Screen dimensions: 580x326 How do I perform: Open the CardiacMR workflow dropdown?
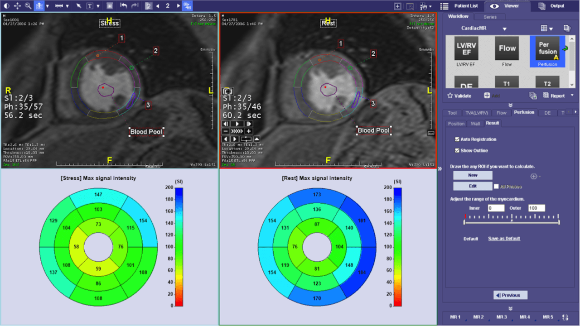[x=504, y=29]
